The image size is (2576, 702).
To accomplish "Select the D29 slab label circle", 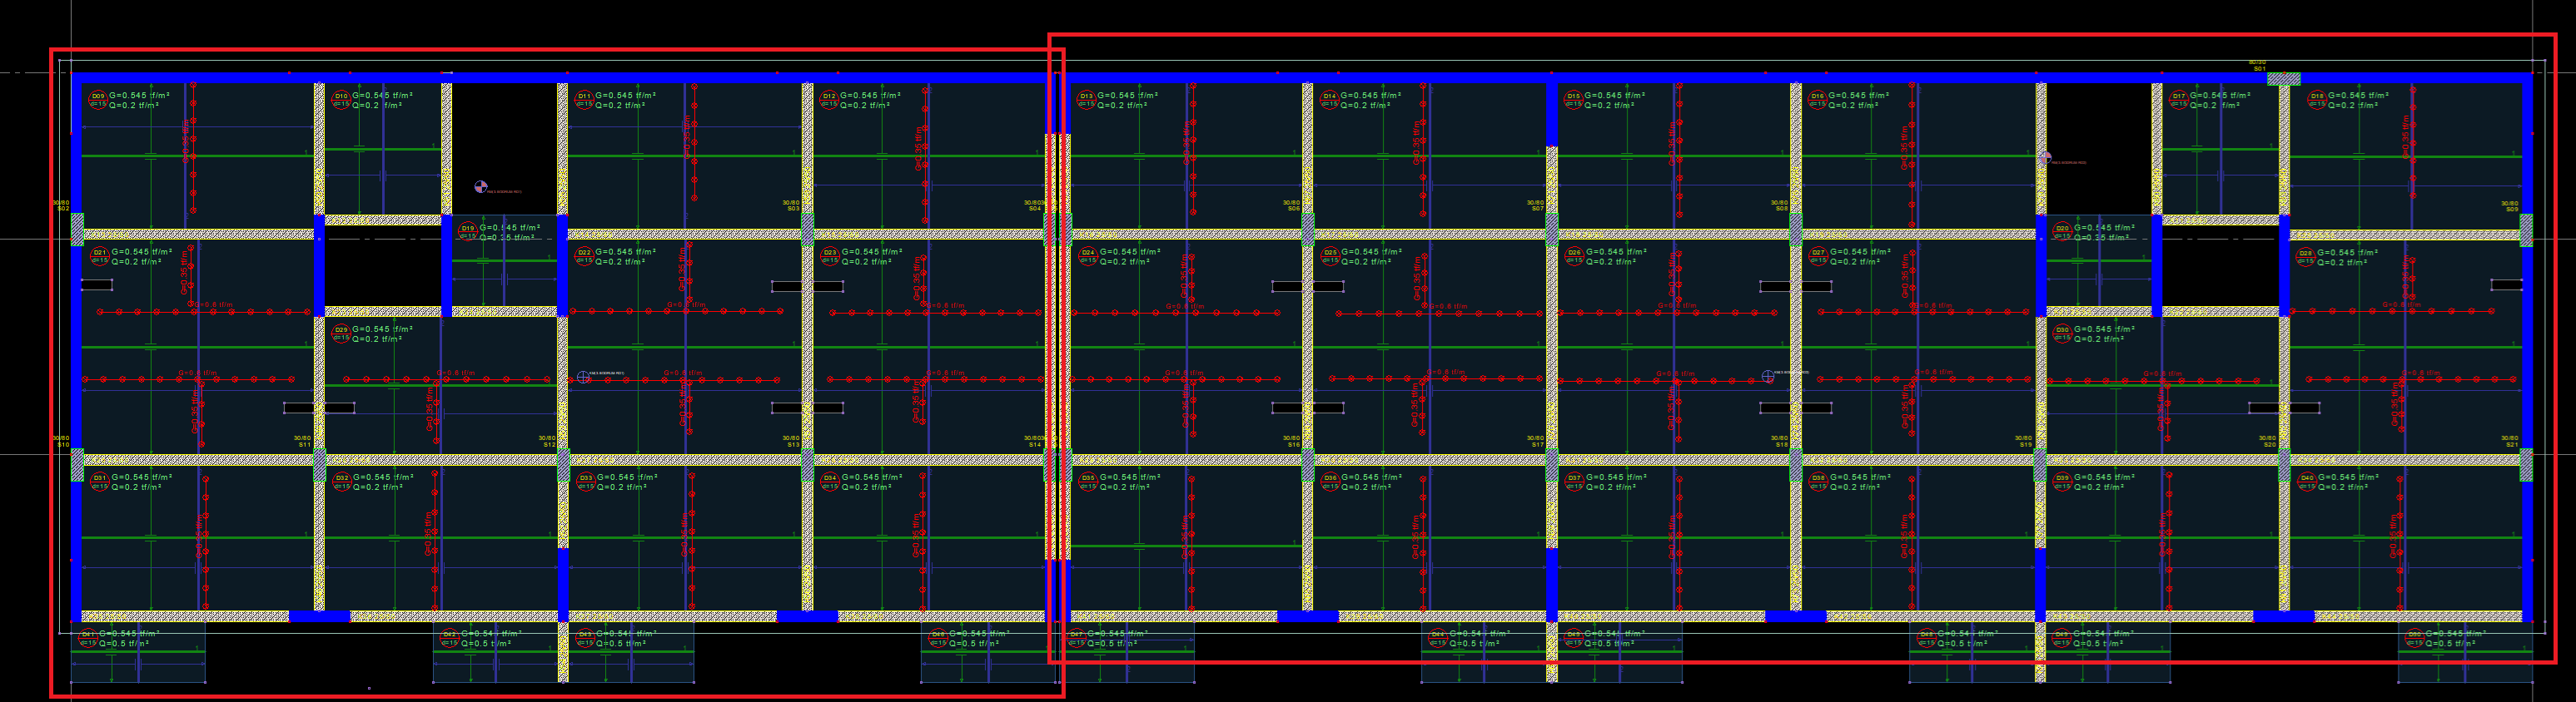I will (341, 330).
